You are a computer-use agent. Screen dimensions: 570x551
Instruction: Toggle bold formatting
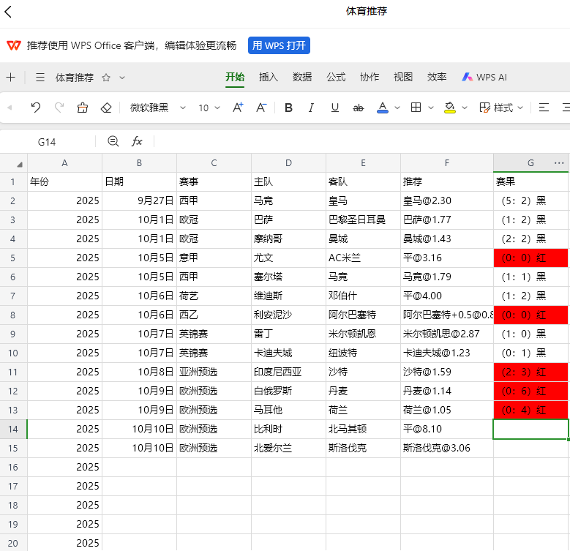pyautogui.click(x=288, y=108)
